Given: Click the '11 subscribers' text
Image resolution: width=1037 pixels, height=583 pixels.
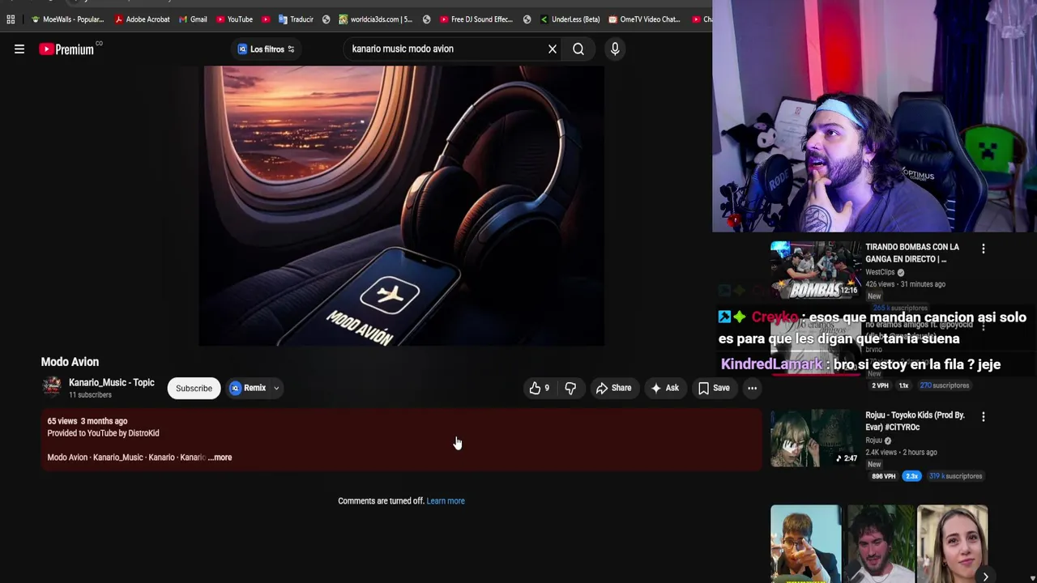Looking at the screenshot, I should [x=90, y=395].
